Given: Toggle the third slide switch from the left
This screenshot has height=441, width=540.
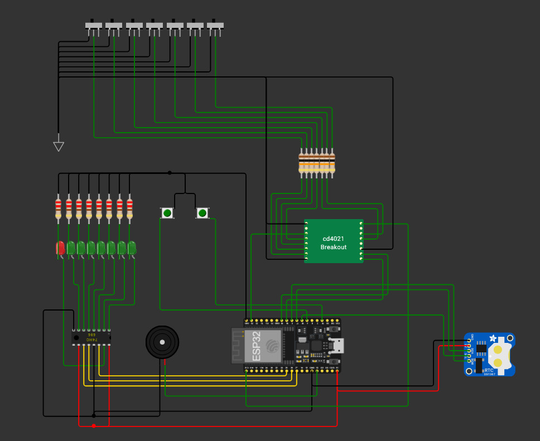Looking at the screenshot, I should click(134, 27).
